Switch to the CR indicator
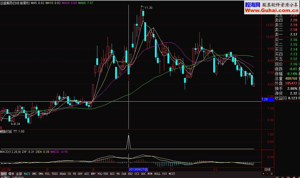 coord(69,174)
